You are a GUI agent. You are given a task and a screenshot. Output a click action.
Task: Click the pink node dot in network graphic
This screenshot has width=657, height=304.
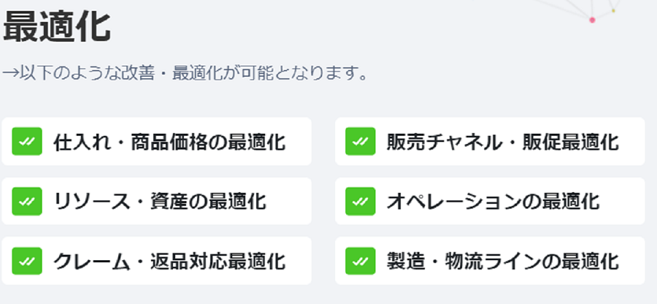tap(592, 20)
